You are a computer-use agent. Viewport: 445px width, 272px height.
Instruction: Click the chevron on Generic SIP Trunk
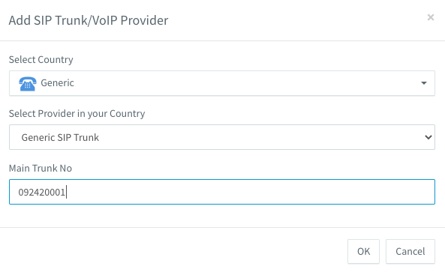pos(428,137)
